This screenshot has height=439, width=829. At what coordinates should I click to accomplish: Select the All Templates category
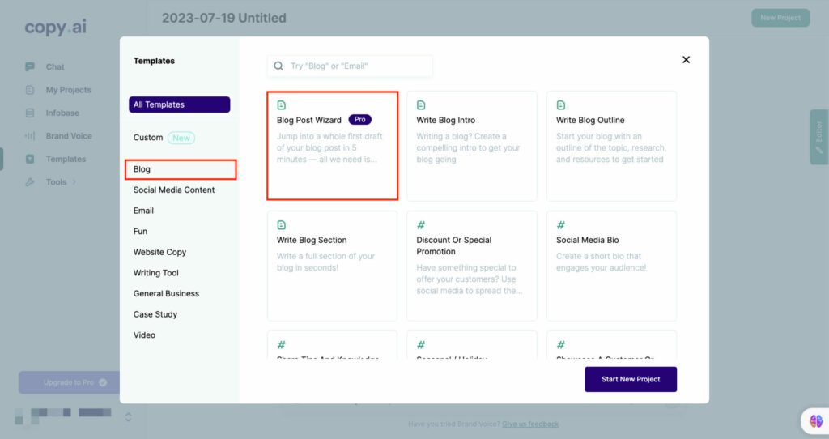(x=179, y=104)
